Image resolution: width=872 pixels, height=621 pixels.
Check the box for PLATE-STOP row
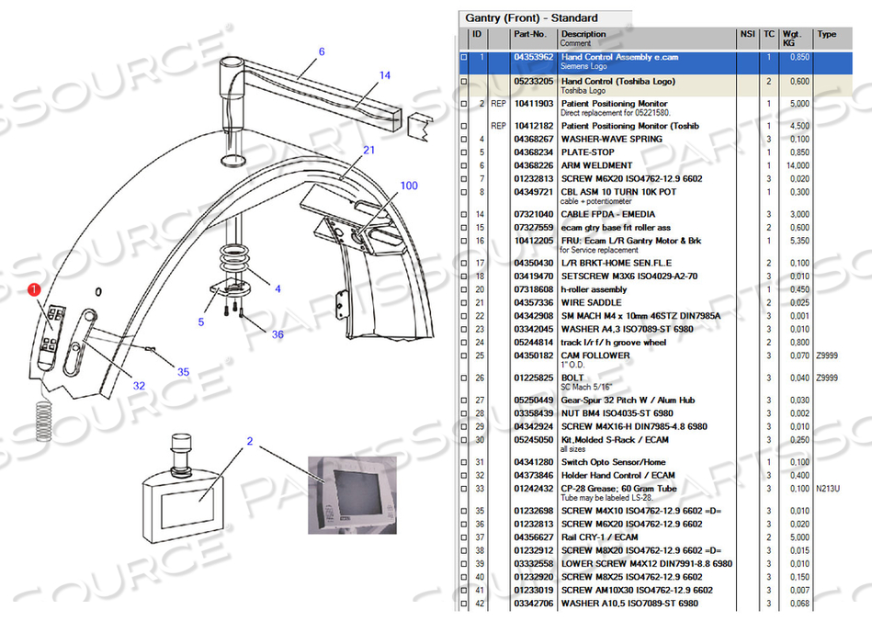[x=464, y=152]
